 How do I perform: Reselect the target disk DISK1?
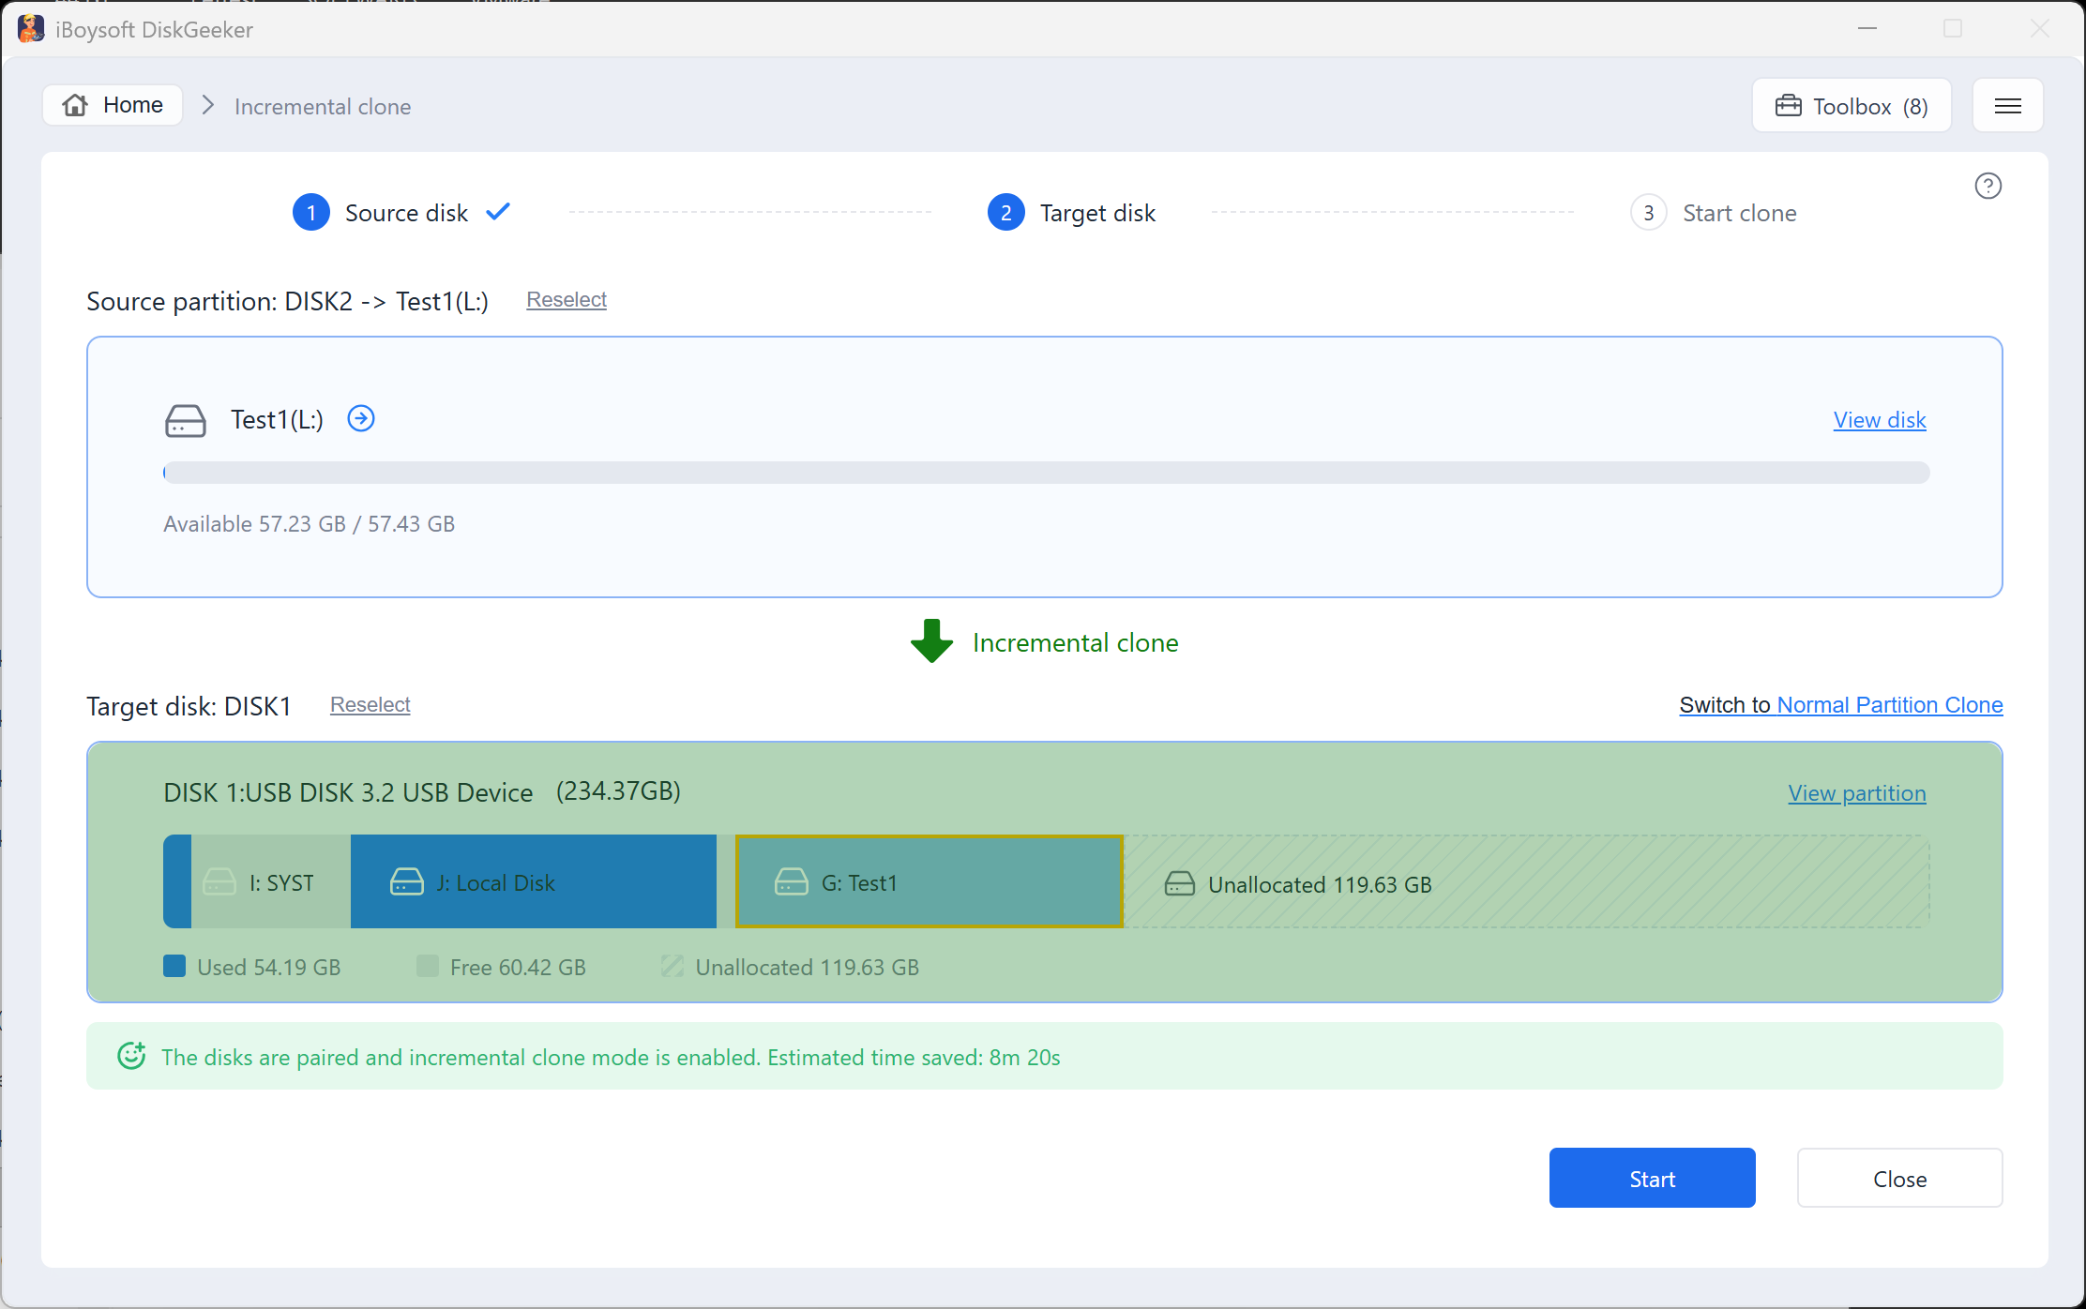pyautogui.click(x=370, y=704)
